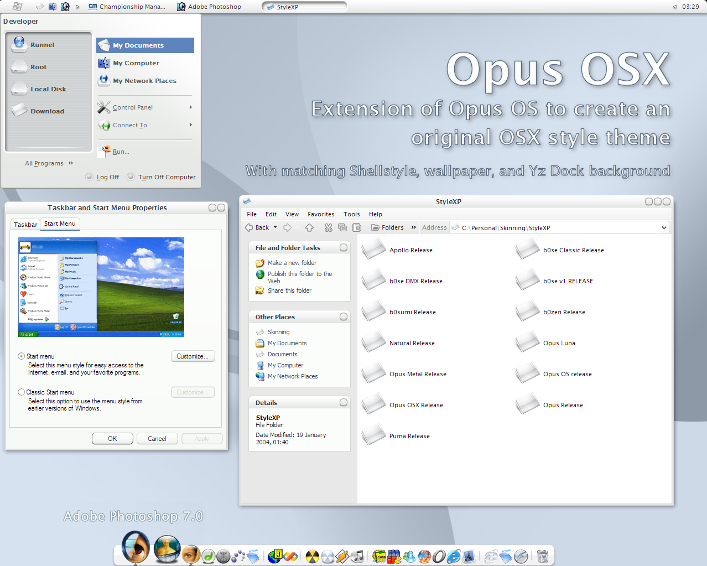Click Cancel in Taskbar Properties dialog
The image size is (707, 566).
157,439
